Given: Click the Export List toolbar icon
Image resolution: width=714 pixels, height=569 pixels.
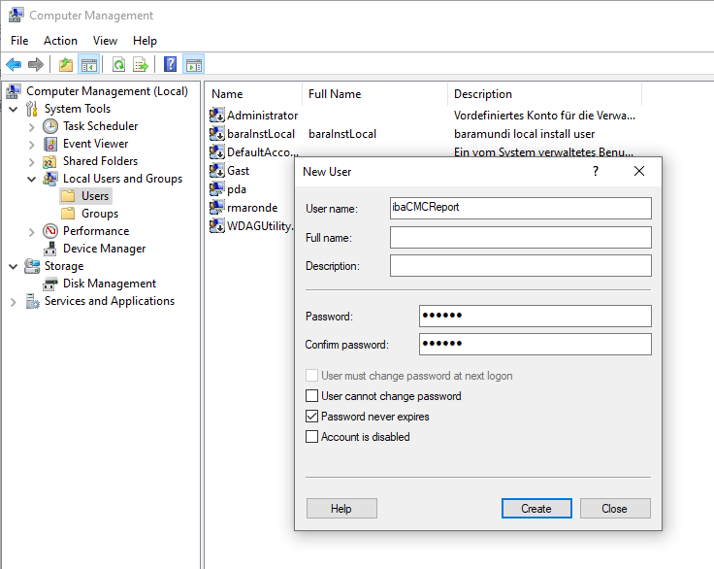Looking at the screenshot, I should (x=141, y=65).
